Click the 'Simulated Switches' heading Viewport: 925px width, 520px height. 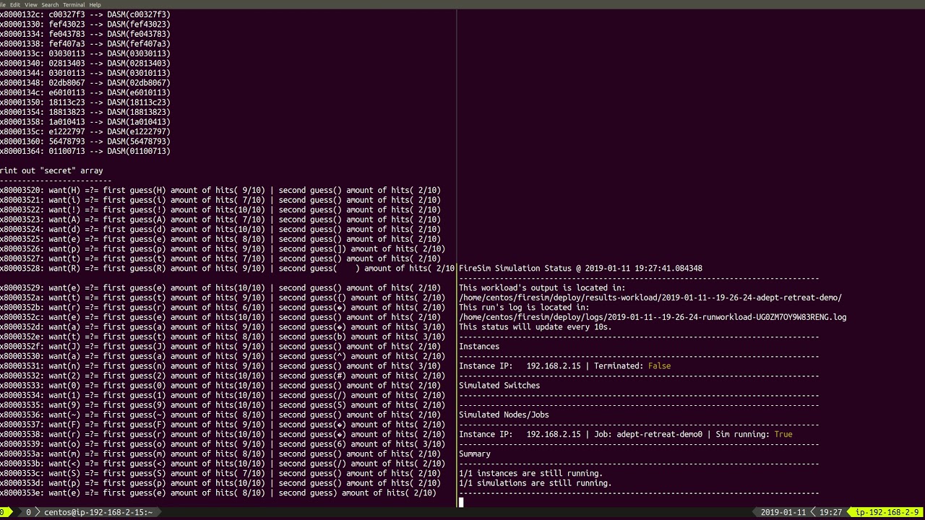tap(499, 385)
